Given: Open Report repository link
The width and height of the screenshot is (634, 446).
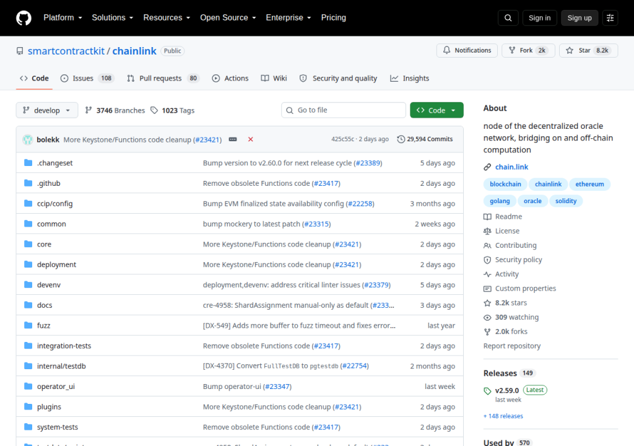Looking at the screenshot, I should point(512,346).
